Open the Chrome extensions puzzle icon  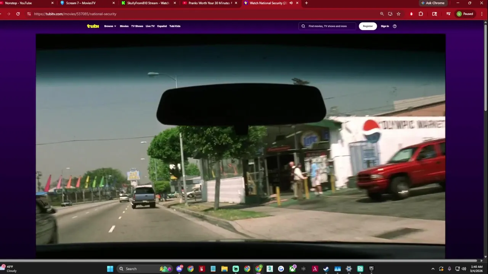point(421,14)
